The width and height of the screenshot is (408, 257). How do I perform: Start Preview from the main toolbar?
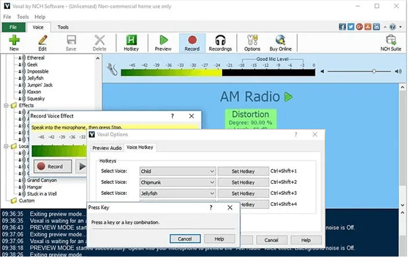[163, 42]
